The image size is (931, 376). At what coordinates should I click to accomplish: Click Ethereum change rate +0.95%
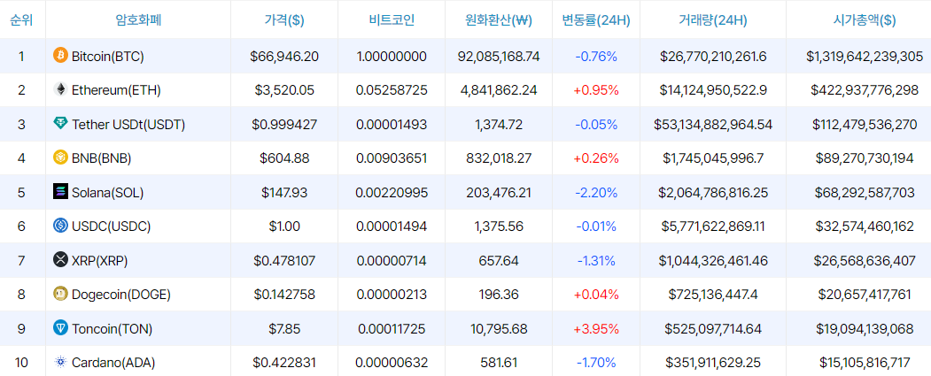click(596, 91)
